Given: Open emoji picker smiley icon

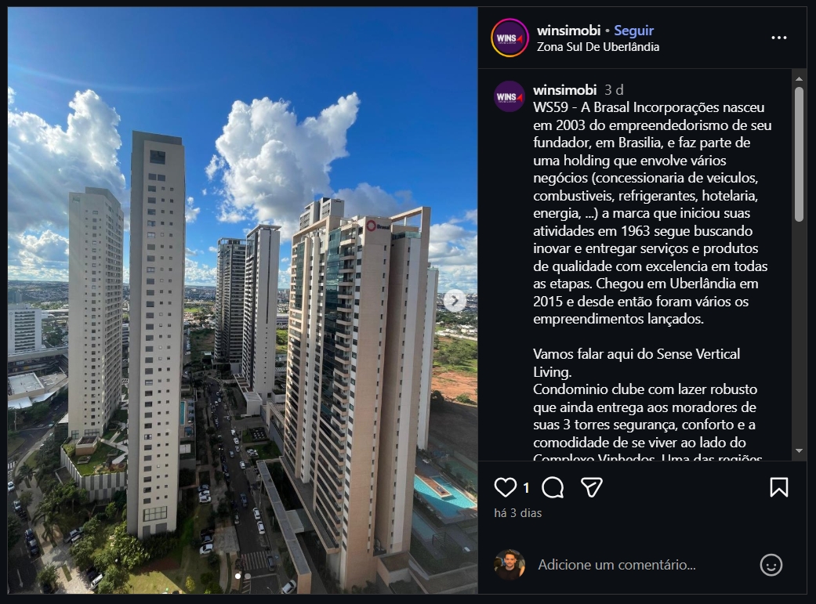Looking at the screenshot, I should click(771, 565).
